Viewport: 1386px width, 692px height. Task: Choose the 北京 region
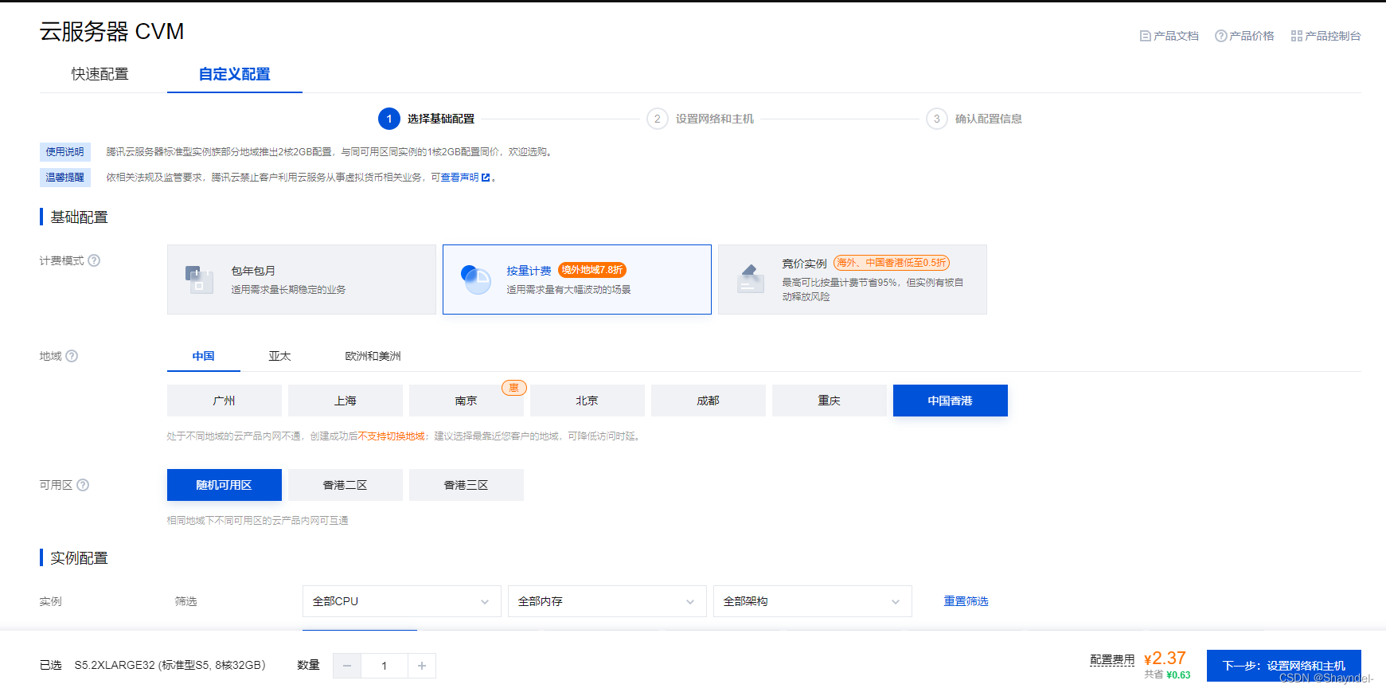(588, 401)
